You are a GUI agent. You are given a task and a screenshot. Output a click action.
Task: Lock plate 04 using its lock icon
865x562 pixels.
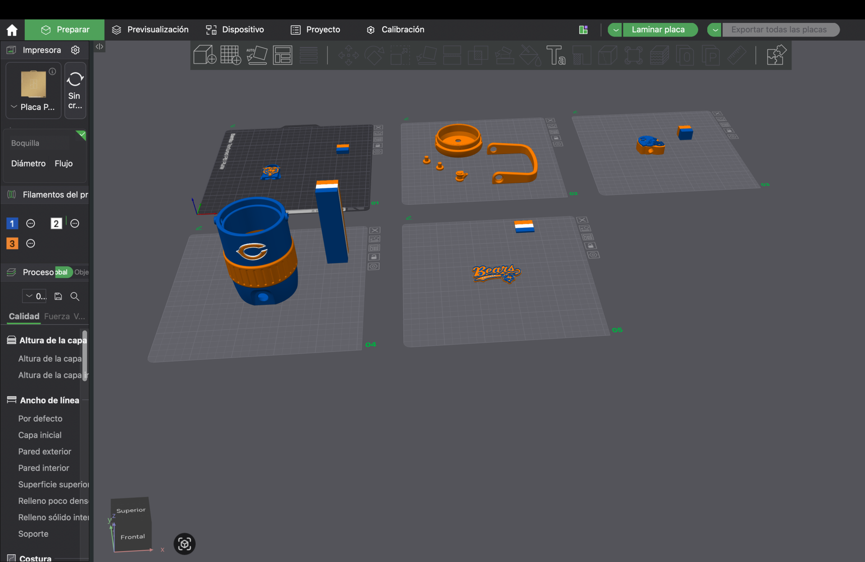373,257
